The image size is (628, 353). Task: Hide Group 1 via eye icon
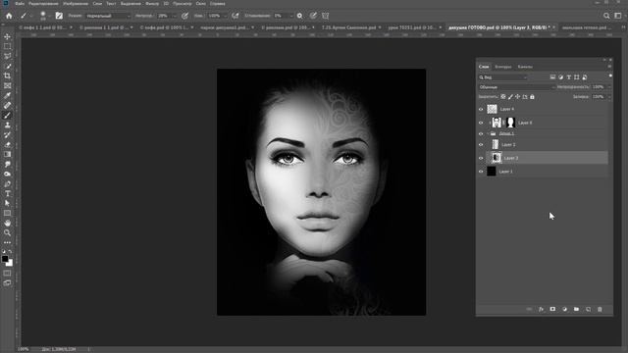click(x=481, y=133)
